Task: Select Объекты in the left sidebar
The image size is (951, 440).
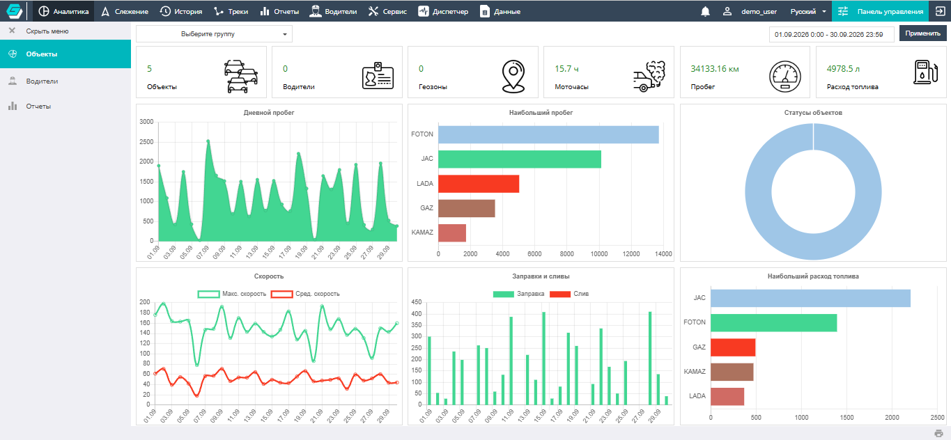Action: [x=65, y=54]
